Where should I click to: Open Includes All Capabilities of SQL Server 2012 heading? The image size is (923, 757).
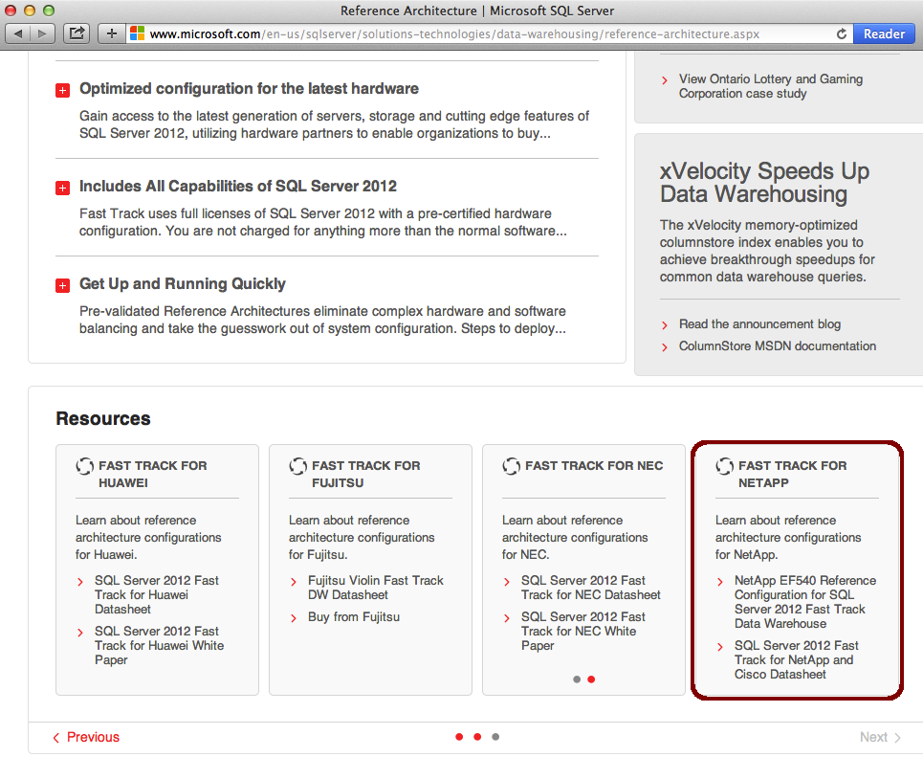tap(238, 187)
